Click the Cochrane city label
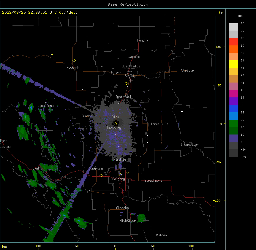Screen dimensions: 256x250 pyautogui.click(x=96, y=169)
